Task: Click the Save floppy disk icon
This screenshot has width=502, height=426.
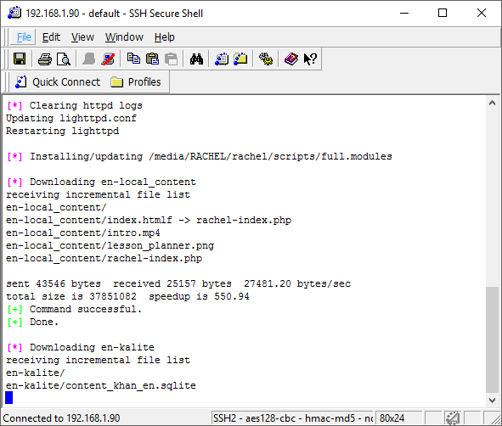Action: point(20,59)
